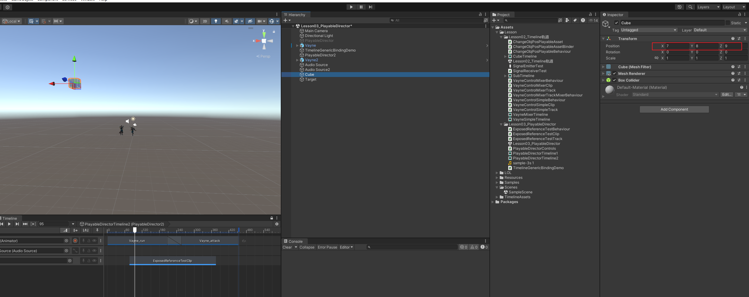Click the Timeline marker pin icon
This screenshot has width=749, height=297.
97,230
